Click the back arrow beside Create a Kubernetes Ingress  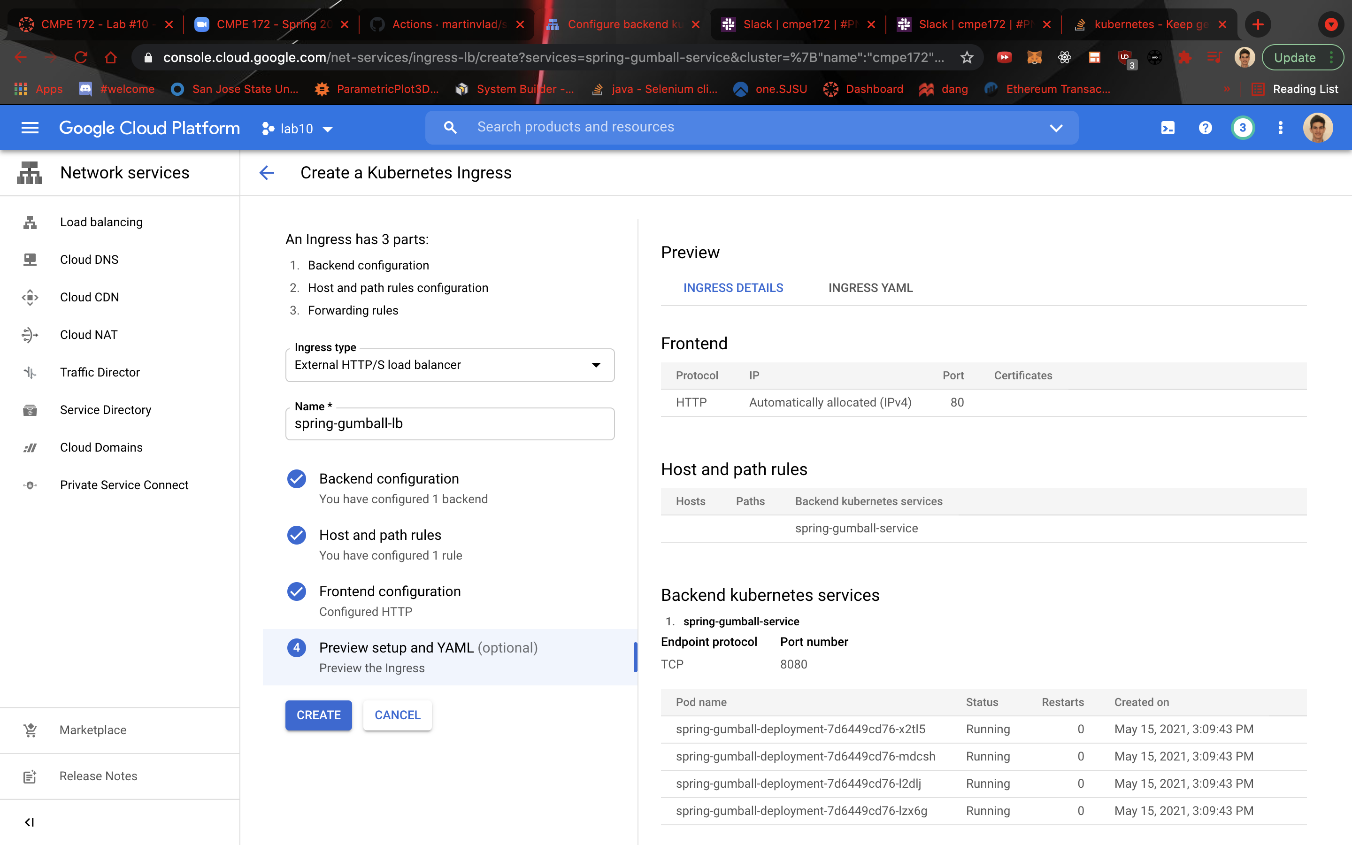[x=267, y=173]
